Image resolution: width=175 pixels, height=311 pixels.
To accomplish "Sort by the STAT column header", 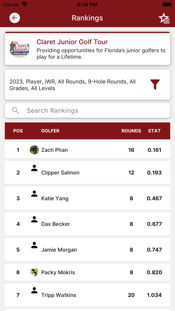I will (154, 131).
